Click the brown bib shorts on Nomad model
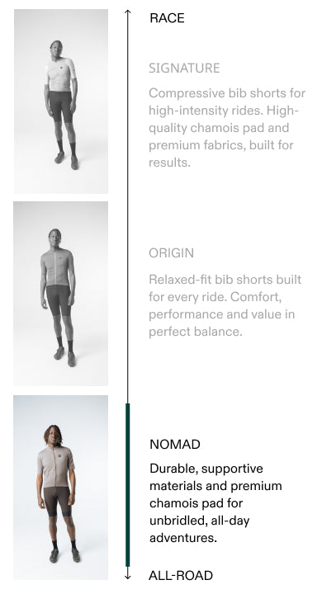This screenshot has height=594, width=322. 57,502
